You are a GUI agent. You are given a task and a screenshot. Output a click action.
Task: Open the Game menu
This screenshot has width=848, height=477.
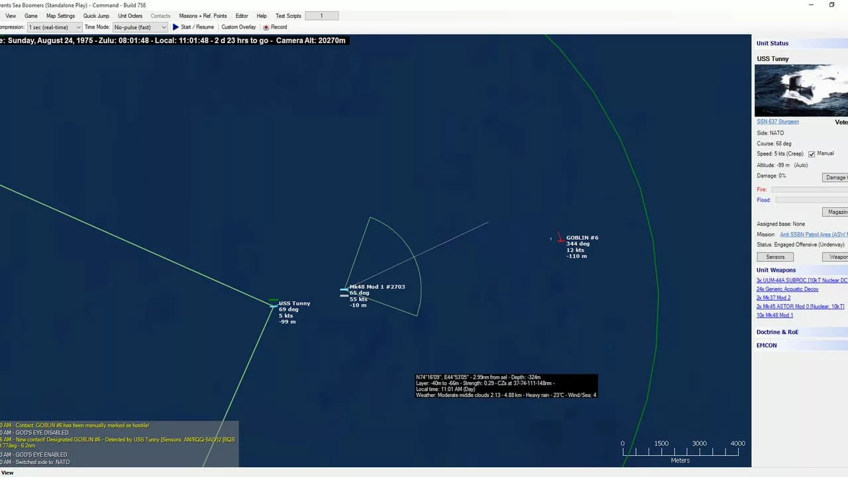point(30,16)
